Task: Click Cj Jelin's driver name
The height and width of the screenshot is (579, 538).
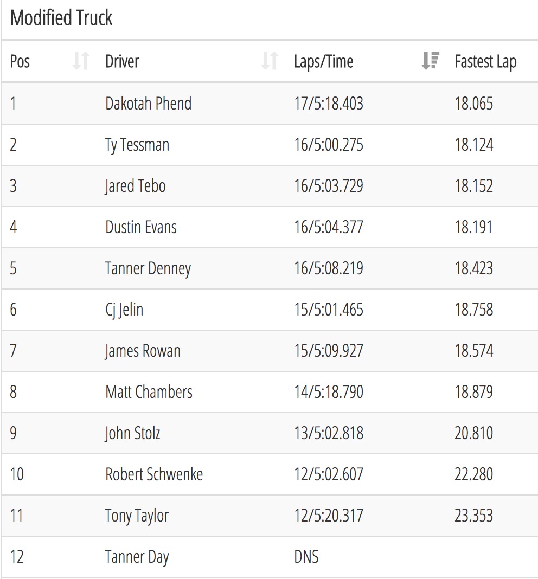Action: pos(124,310)
